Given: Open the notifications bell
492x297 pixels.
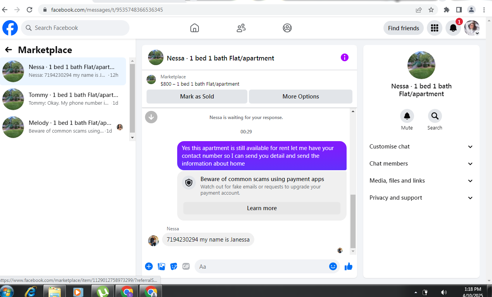Looking at the screenshot, I should (453, 28).
